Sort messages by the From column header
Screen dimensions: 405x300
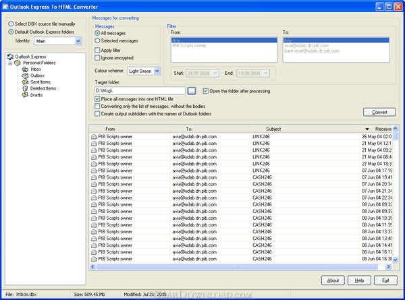click(111, 128)
